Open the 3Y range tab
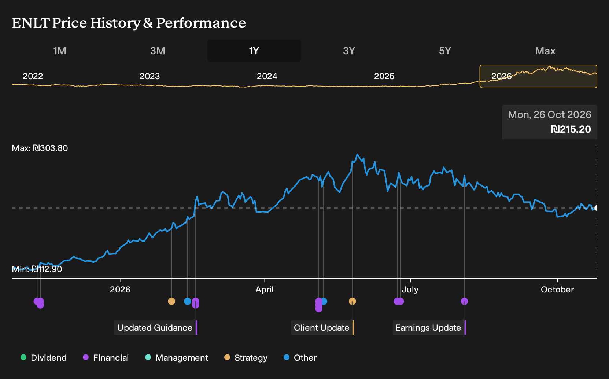609x379 pixels. tap(349, 51)
